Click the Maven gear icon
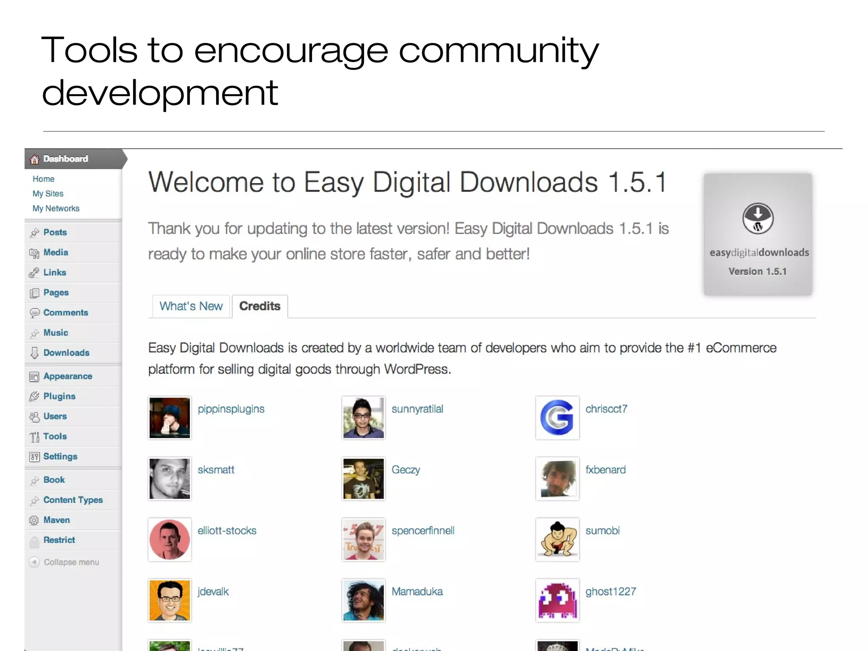The height and width of the screenshot is (651, 868). click(x=34, y=520)
